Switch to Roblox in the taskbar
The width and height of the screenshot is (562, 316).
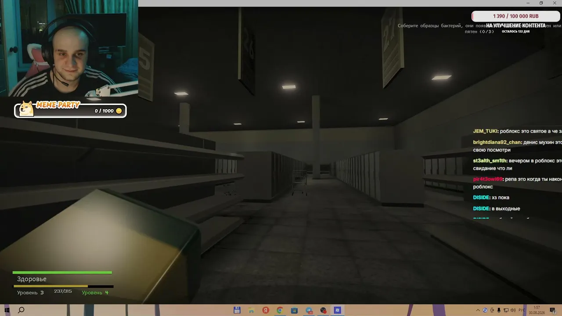coord(337,310)
